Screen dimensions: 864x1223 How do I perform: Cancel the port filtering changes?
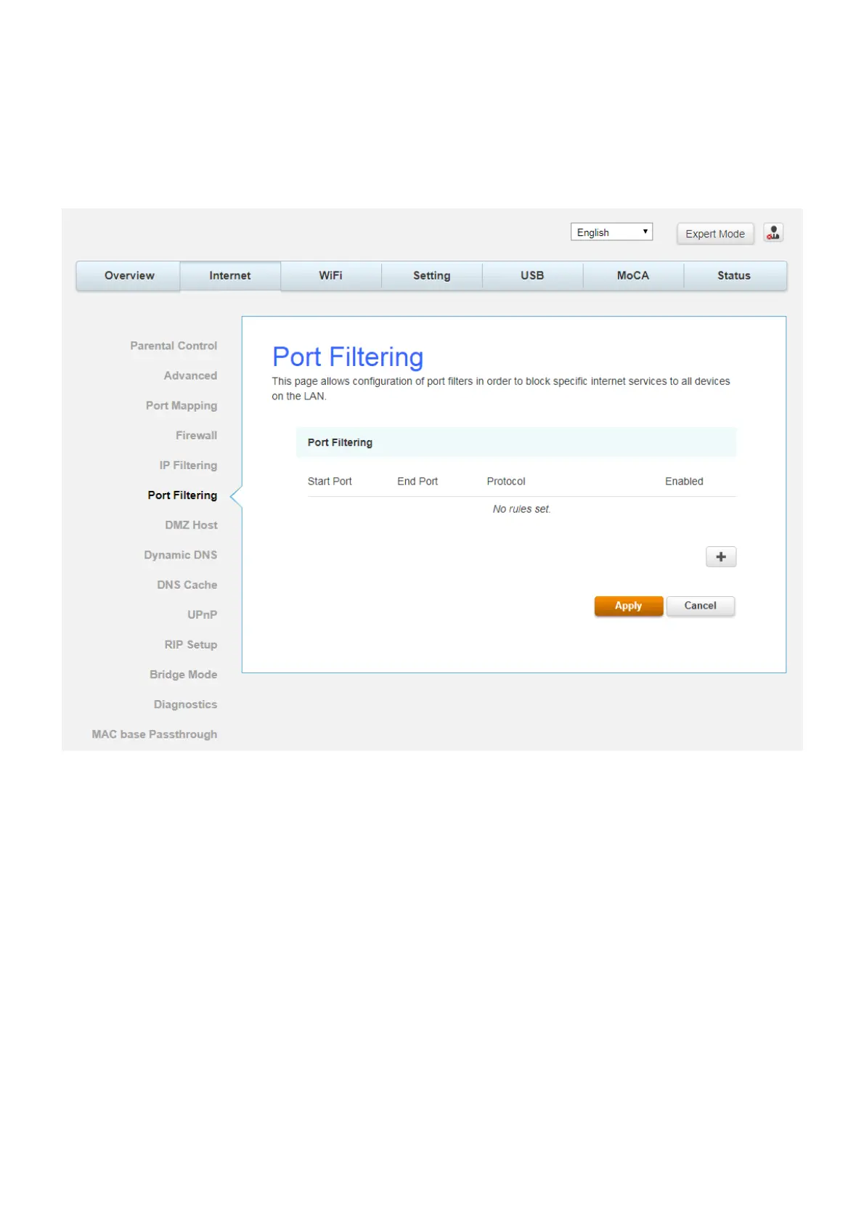coord(700,606)
